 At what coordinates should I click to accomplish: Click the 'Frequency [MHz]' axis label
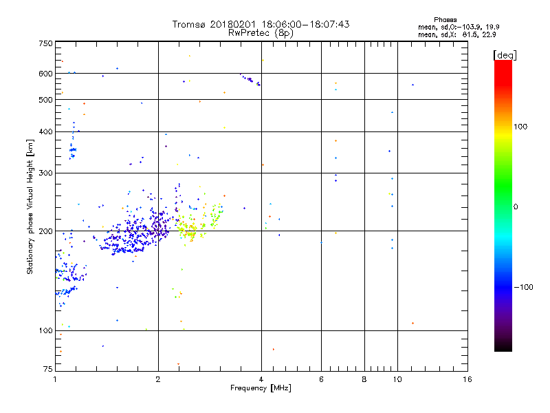[x=261, y=388]
